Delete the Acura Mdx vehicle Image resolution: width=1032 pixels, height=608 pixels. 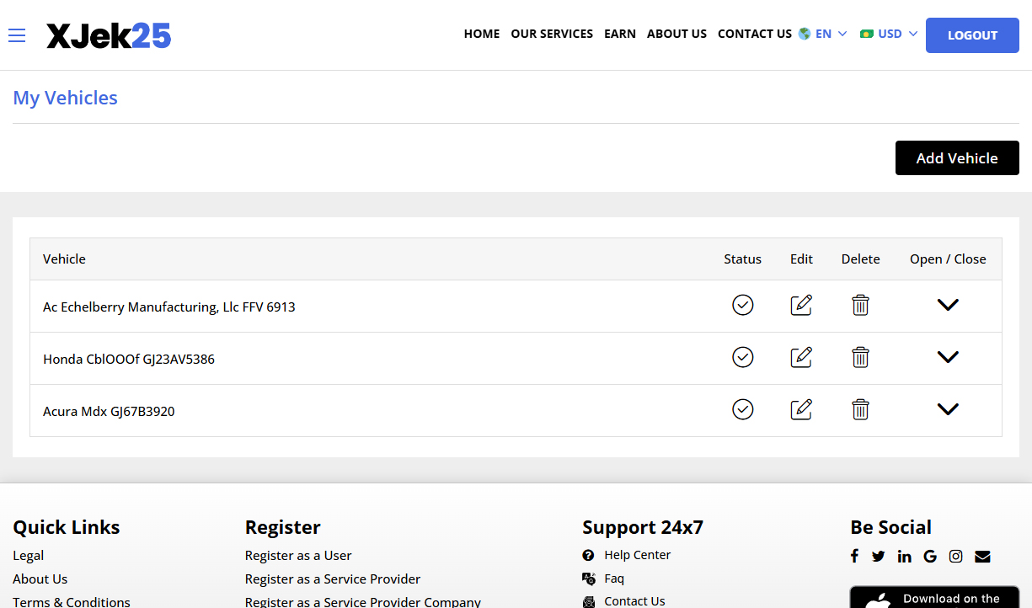860,409
